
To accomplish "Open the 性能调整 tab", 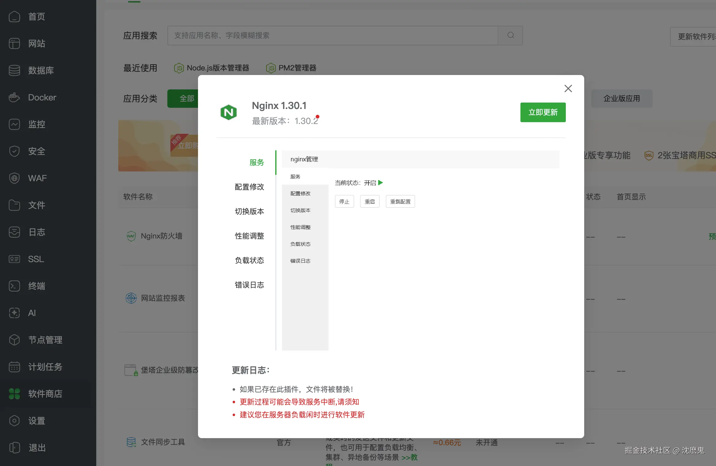I will tap(249, 236).
